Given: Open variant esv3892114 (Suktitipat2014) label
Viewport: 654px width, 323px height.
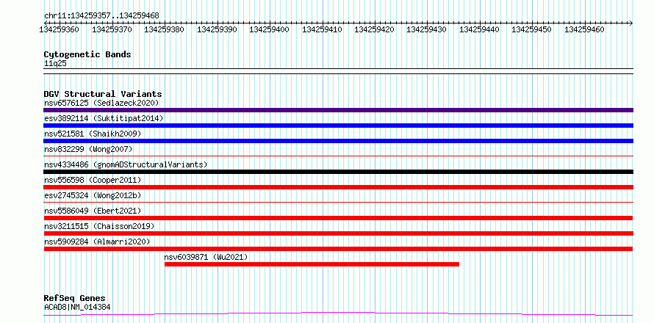Looking at the screenshot, I should pyautogui.click(x=104, y=118).
